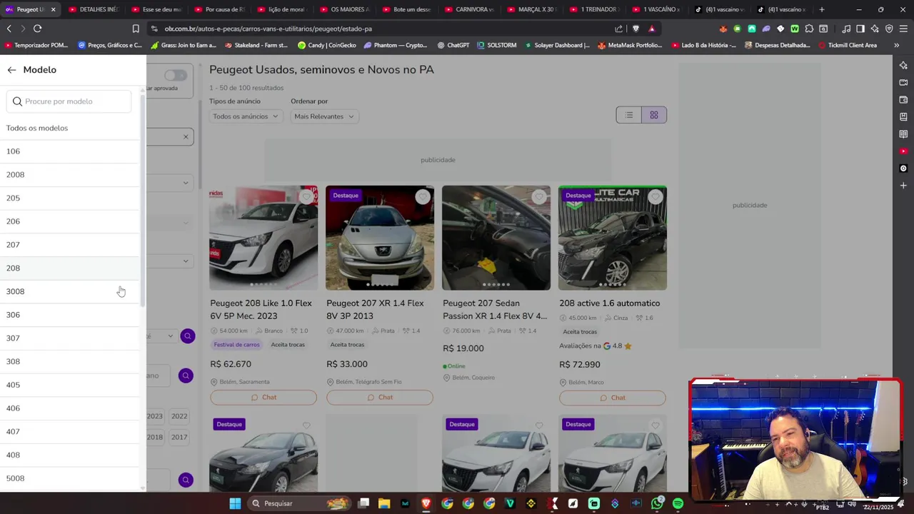Click the browser address bar URL
Screen dimensions: 914x514
tap(268, 29)
